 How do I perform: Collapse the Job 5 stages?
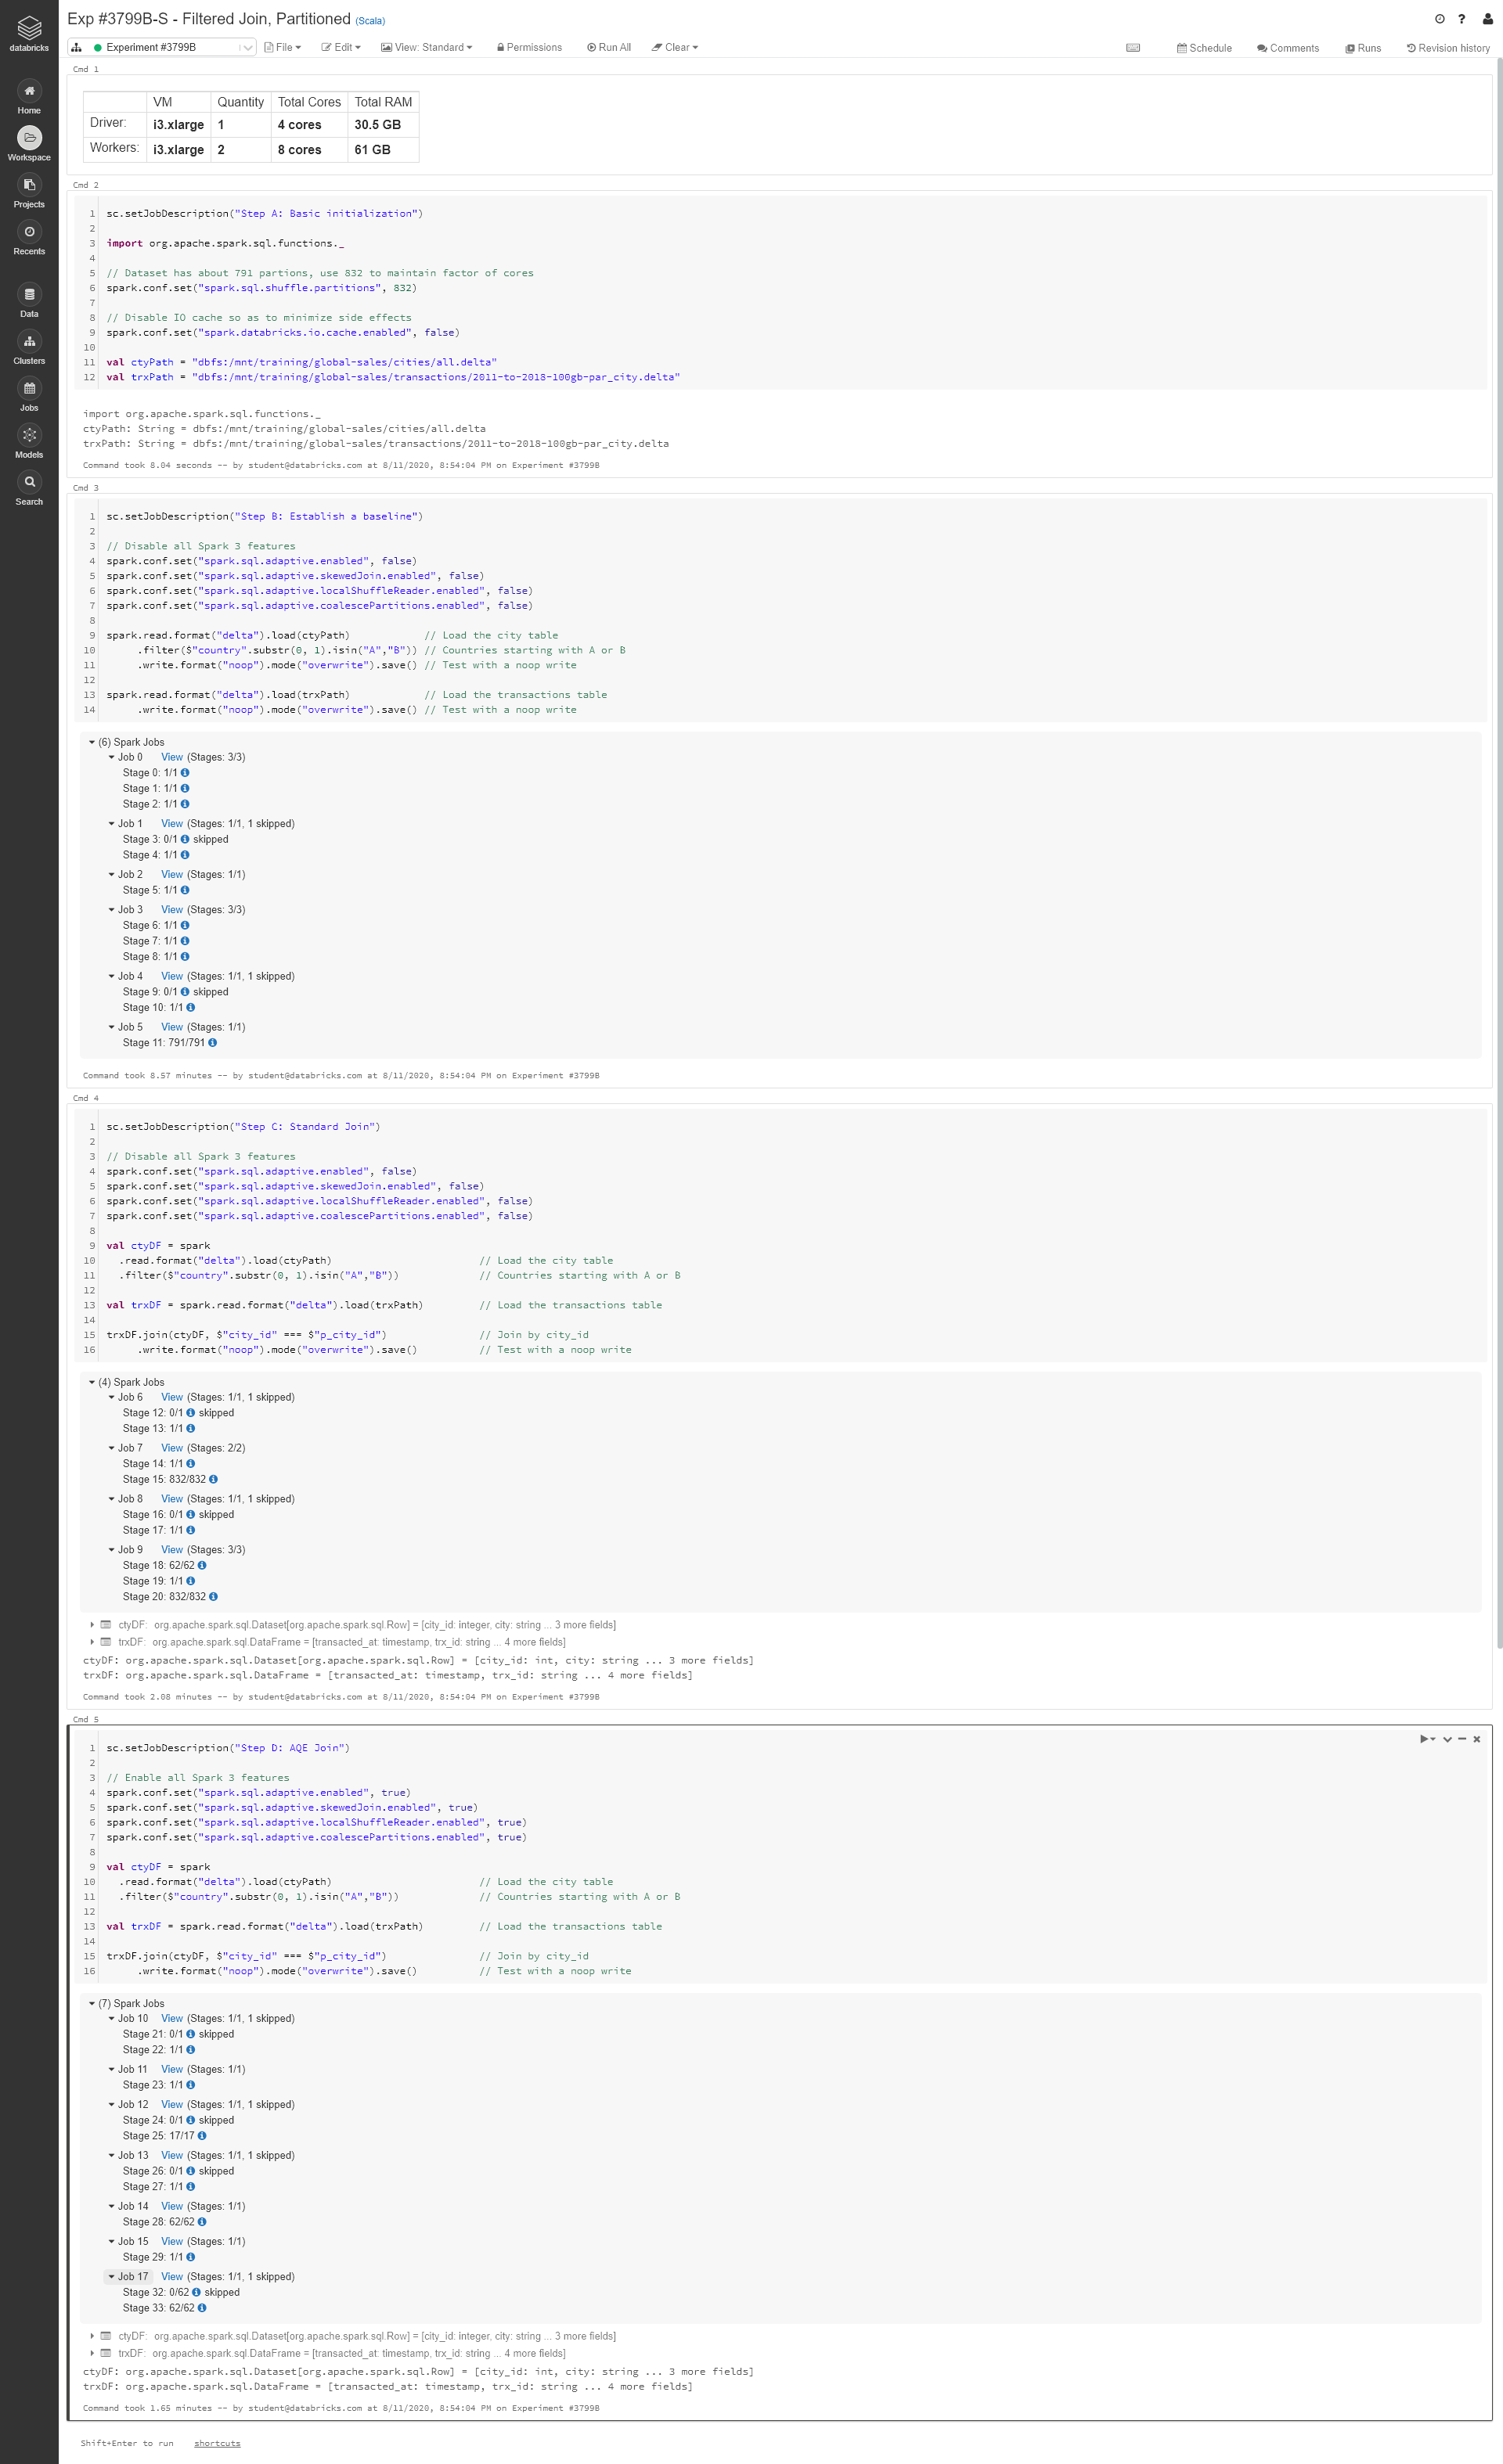pos(112,1027)
